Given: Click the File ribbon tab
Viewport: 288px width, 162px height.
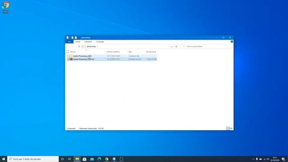Looking at the screenshot, I should pyautogui.click(x=69, y=42).
